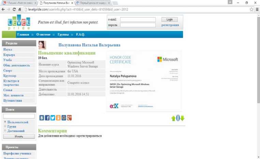This screenshot has width=260, height=159.
Task: Open the Общ. деятельность section link
Action: pos(16,65)
